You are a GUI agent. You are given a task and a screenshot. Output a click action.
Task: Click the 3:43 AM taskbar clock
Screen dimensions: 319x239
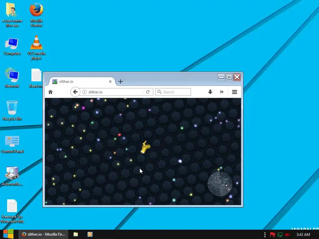pos(303,235)
